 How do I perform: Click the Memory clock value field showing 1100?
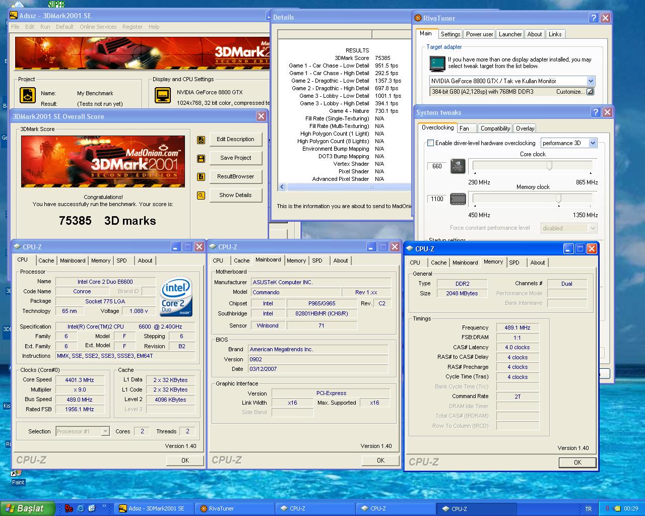tap(437, 199)
